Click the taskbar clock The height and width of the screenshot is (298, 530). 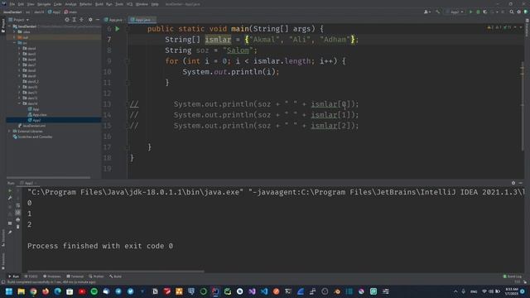[512, 291]
